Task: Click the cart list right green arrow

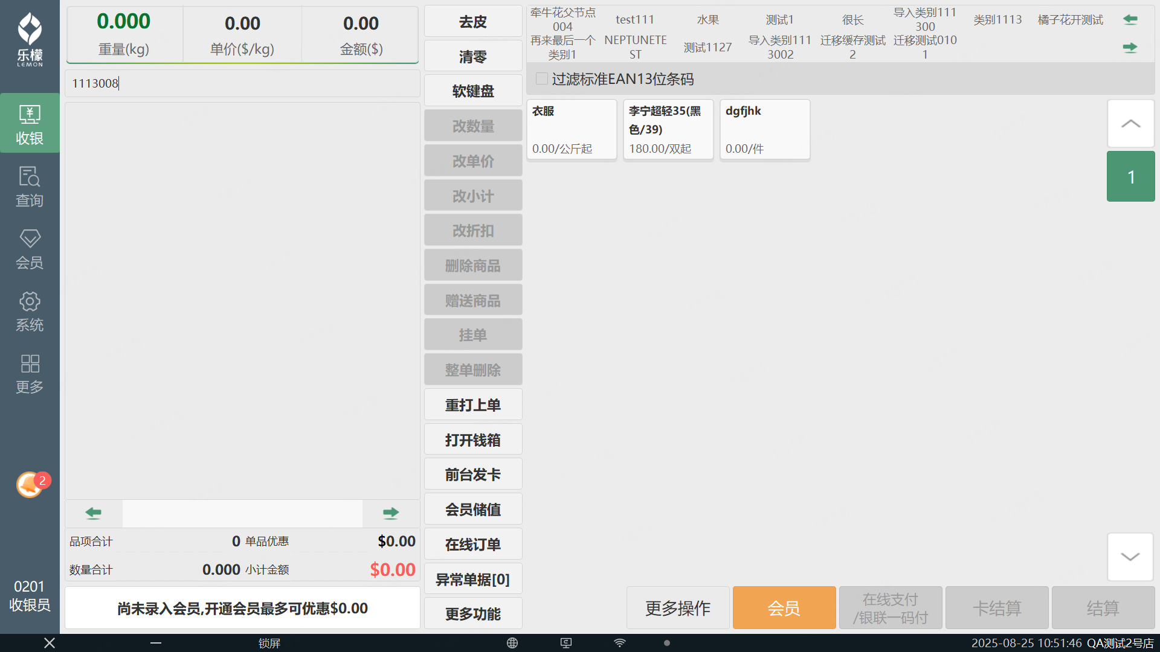Action: (390, 513)
